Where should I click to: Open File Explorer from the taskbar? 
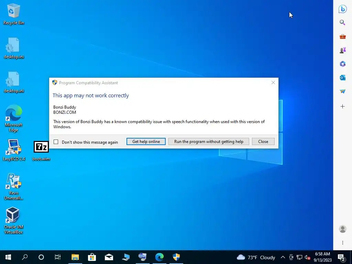pos(75,257)
